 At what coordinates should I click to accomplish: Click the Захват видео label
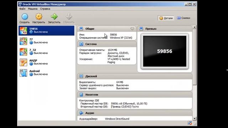click(88, 88)
